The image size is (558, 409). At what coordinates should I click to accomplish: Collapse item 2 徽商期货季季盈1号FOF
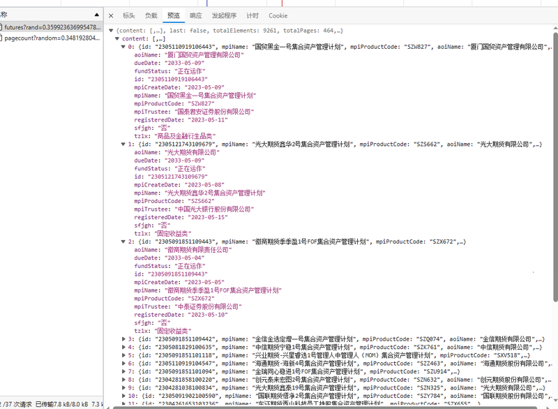tap(123, 241)
